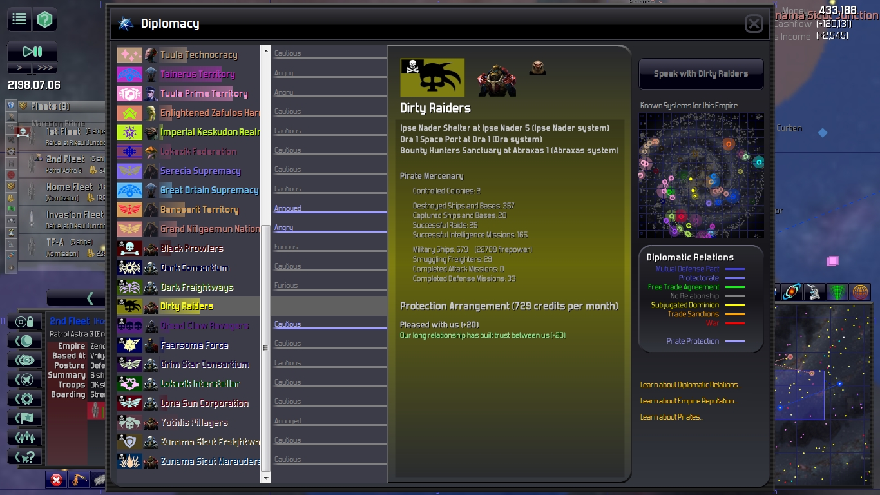Select Yothlis Pillagers faction
The width and height of the screenshot is (880, 495).
[x=188, y=422]
